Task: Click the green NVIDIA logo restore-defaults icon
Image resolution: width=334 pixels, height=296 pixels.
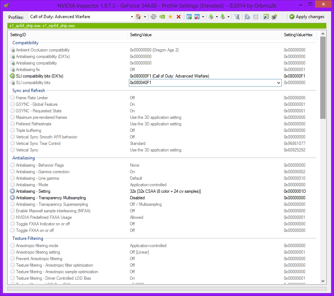Action: (x=162, y=17)
